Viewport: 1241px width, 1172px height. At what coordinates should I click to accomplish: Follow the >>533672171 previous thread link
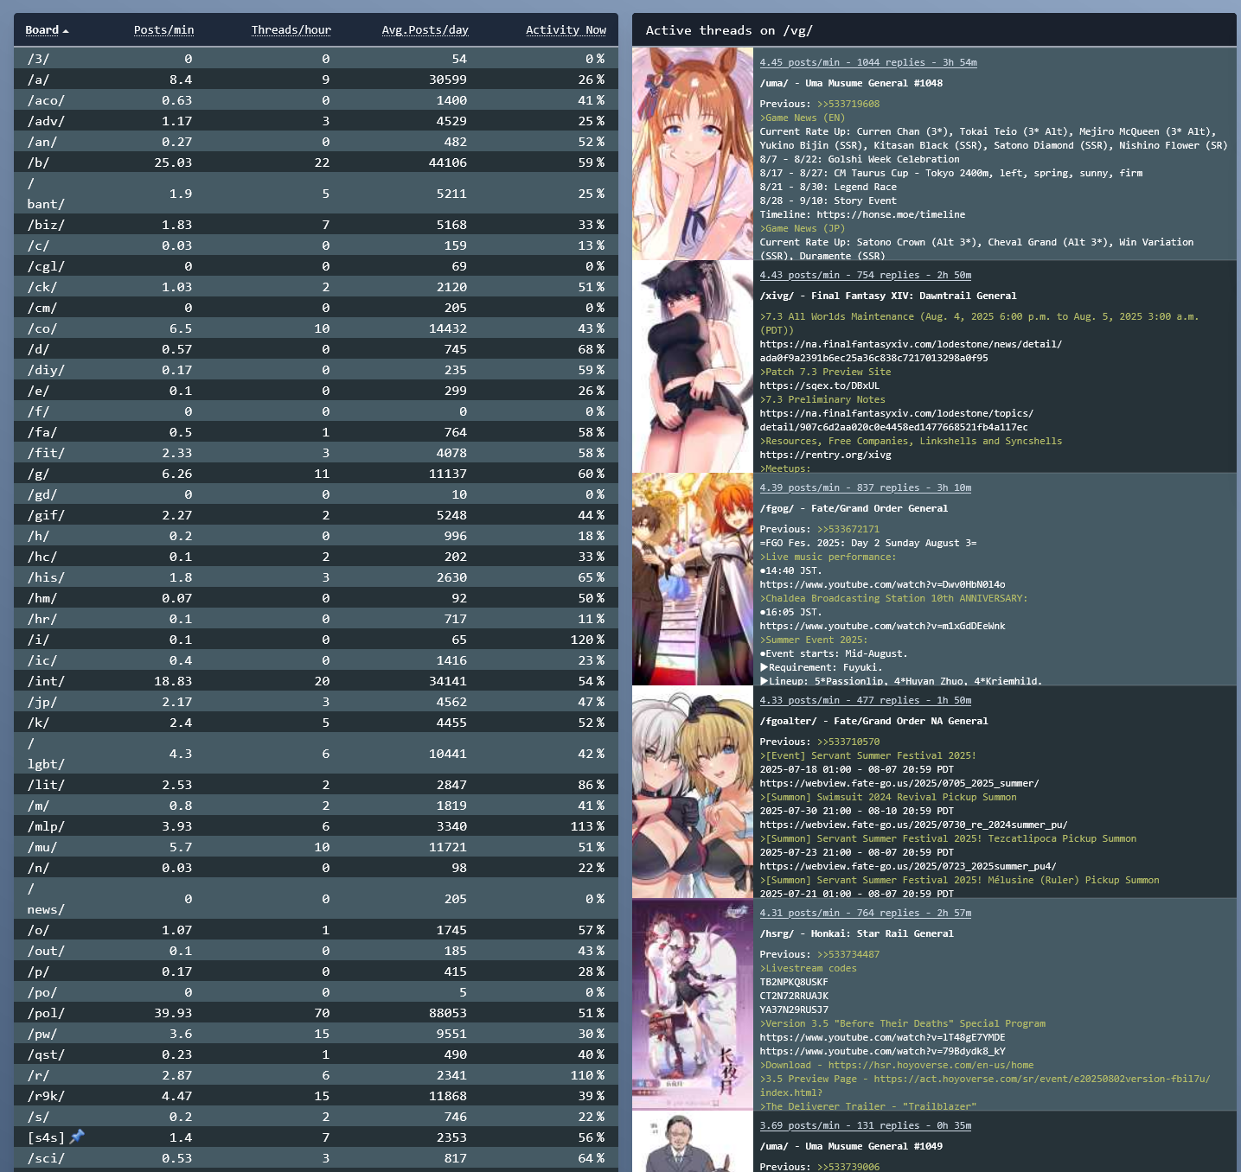[848, 529]
